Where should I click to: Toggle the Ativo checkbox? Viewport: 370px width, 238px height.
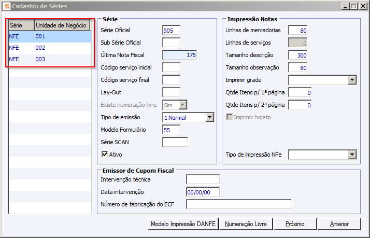click(105, 154)
